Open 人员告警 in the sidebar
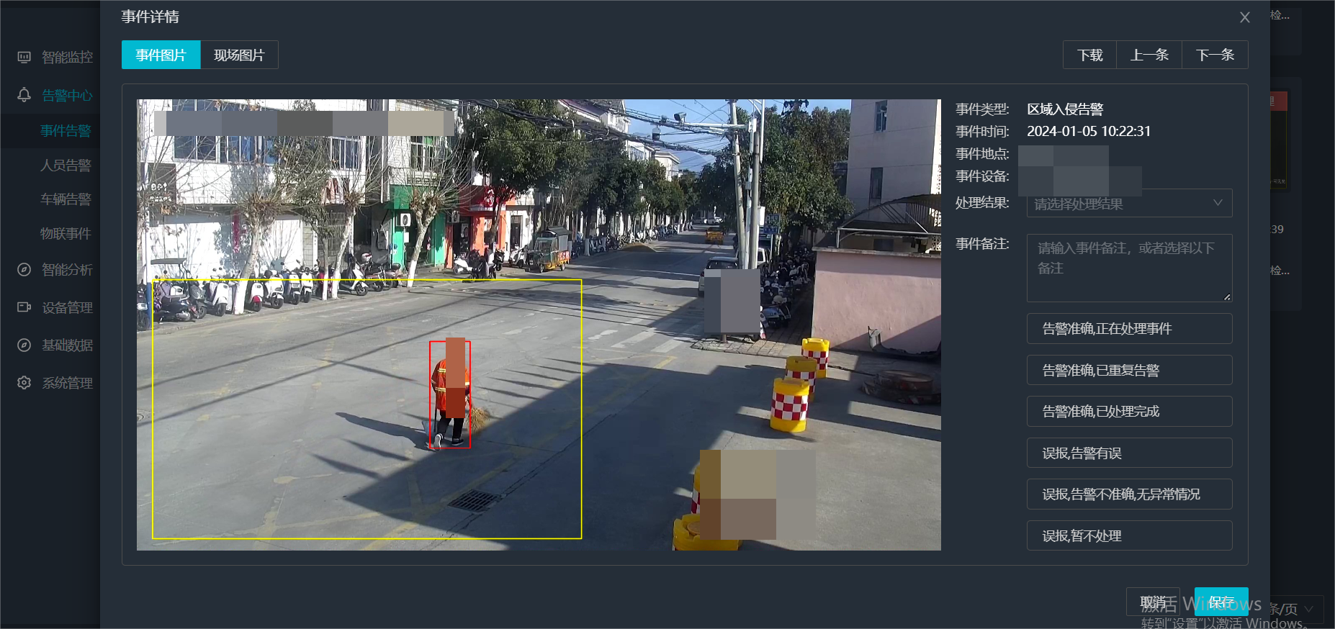Image resolution: width=1335 pixels, height=629 pixels. pos(66,166)
